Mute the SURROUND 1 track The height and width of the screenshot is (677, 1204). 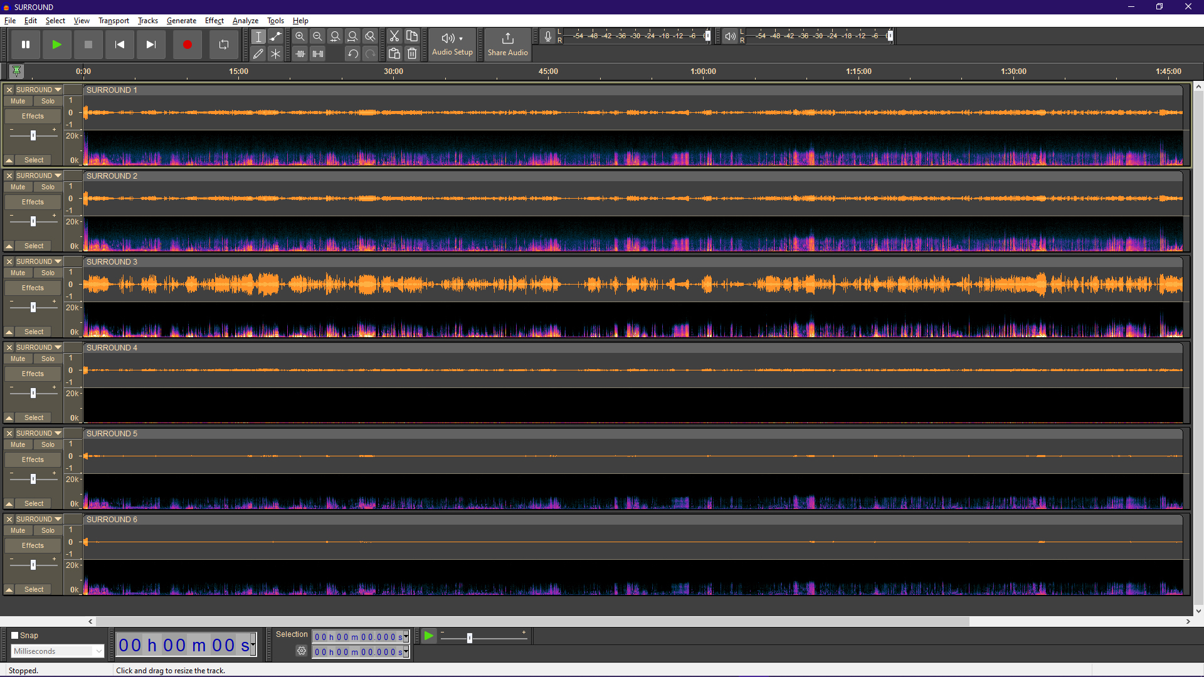[18, 101]
